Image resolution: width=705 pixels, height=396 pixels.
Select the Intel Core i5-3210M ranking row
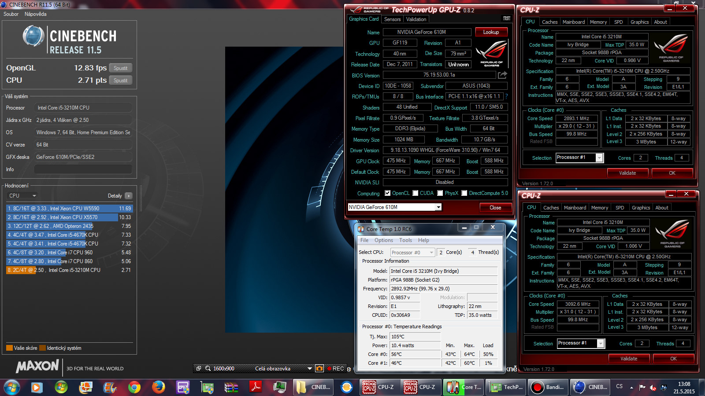pyautogui.click(x=69, y=270)
